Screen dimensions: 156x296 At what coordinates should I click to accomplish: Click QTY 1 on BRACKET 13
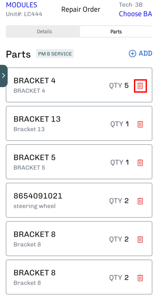click(x=120, y=124)
